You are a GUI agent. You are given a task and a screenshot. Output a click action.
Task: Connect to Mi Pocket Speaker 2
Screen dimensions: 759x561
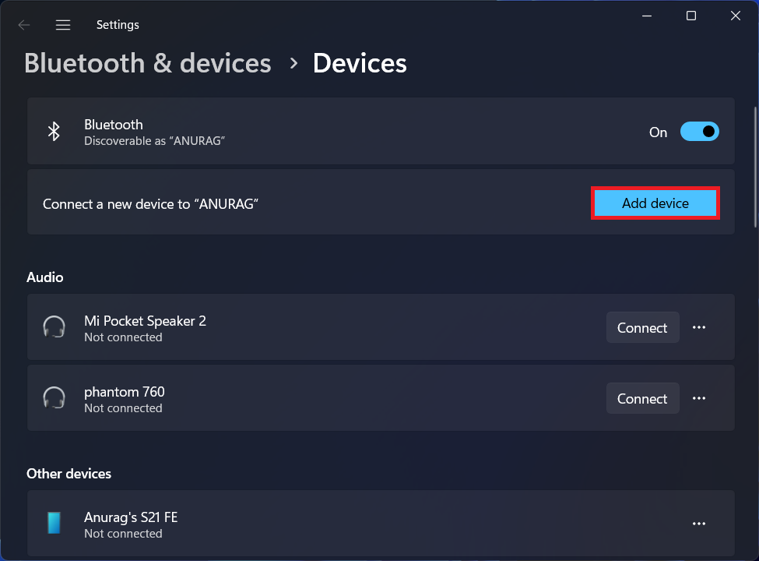click(x=642, y=327)
